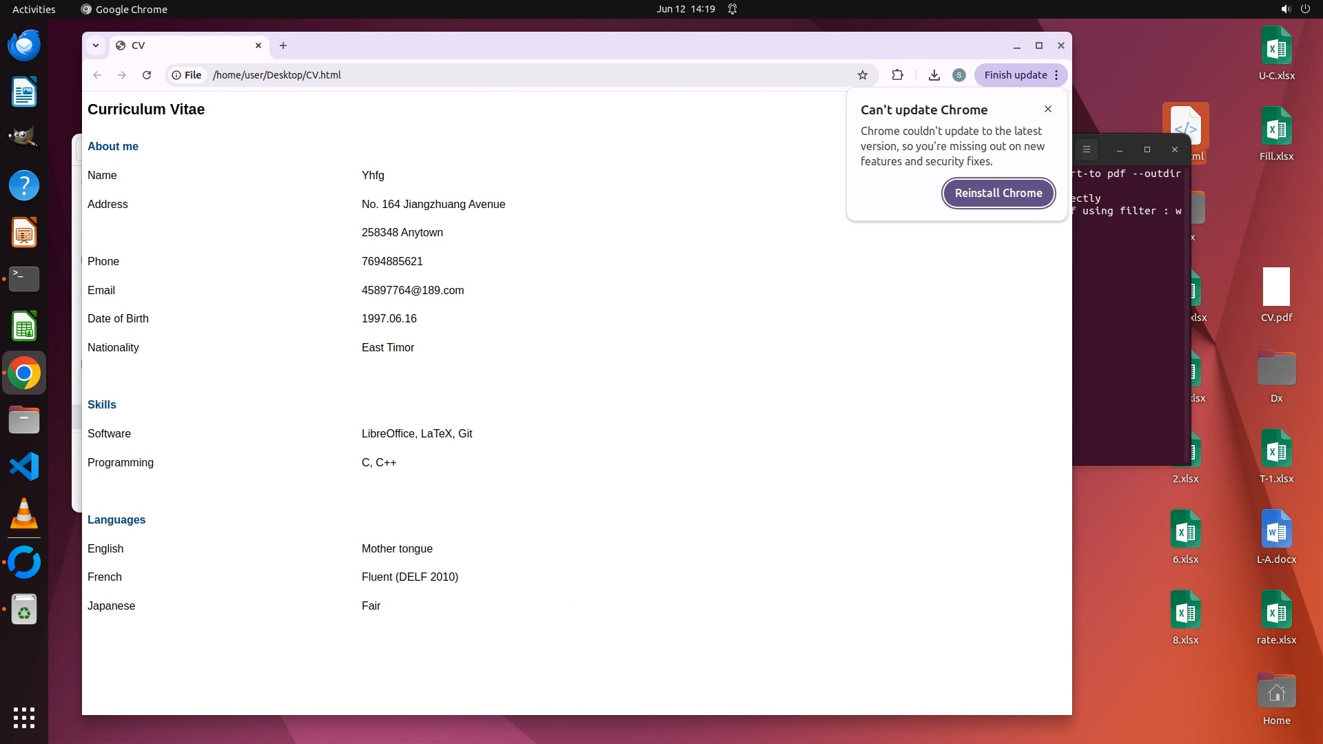This screenshot has width=1323, height=744.
Task: Open the clock and calendar panel
Action: pyautogui.click(x=685, y=9)
